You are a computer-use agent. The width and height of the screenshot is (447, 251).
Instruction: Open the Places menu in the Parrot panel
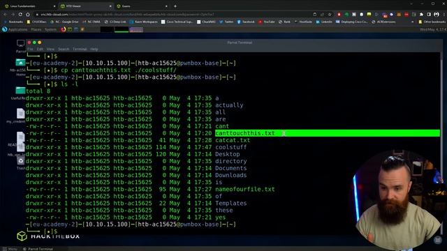point(36,29)
